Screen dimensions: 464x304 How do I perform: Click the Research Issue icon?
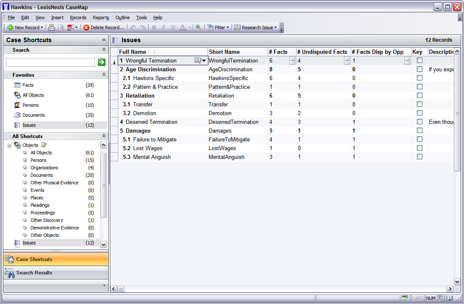(x=237, y=28)
